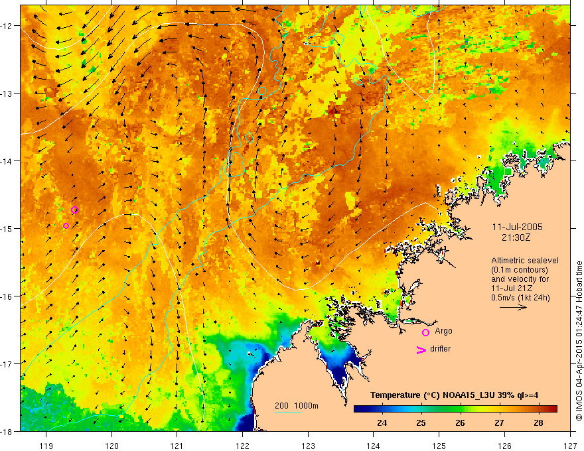The image size is (584, 451).
Task: Click the colorbar tick label '28'
Action: coord(538,422)
